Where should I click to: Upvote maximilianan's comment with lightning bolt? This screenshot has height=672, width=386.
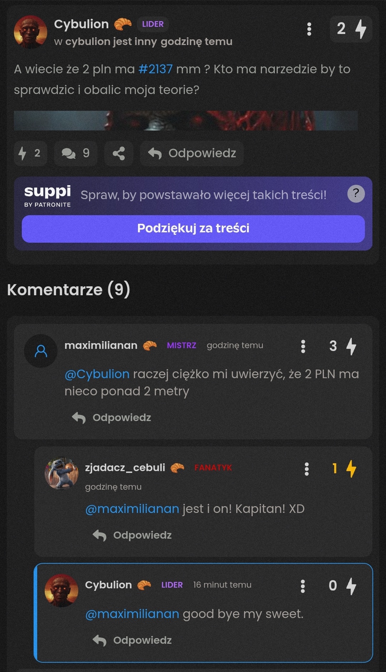(351, 346)
